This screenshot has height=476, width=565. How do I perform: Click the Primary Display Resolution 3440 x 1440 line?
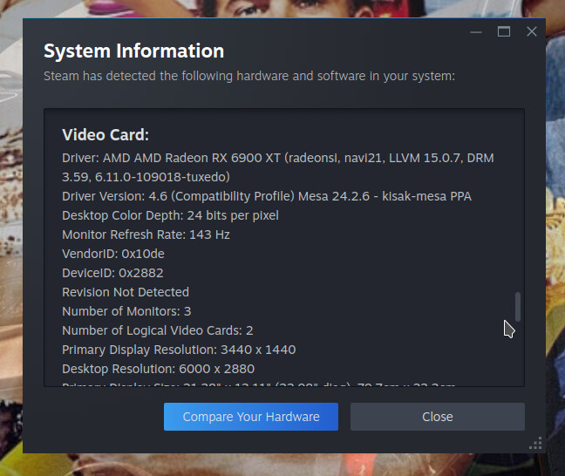coord(179,350)
